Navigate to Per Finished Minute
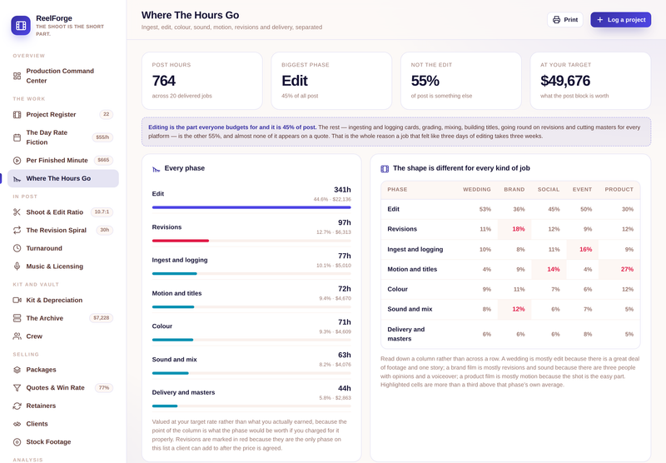666x463 pixels. click(x=63, y=161)
